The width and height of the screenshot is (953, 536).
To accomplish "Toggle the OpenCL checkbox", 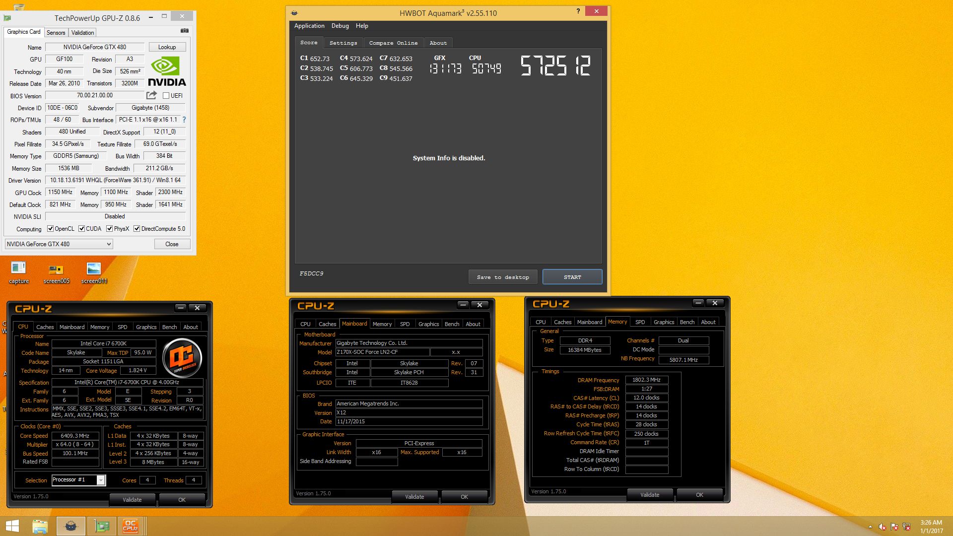I will (x=50, y=229).
